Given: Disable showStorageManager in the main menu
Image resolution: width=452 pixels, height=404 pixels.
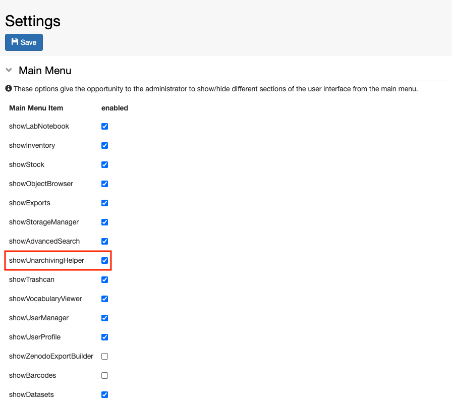Looking at the screenshot, I should coord(104,222).
